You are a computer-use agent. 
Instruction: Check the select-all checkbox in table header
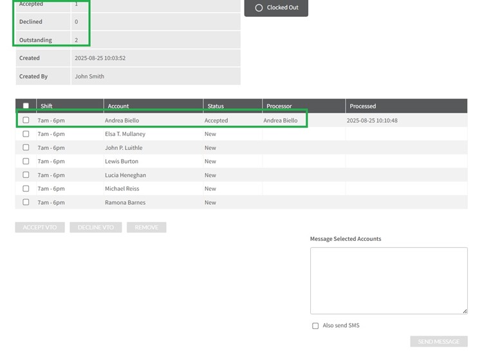pyautogui.click(x=26, y=106)
